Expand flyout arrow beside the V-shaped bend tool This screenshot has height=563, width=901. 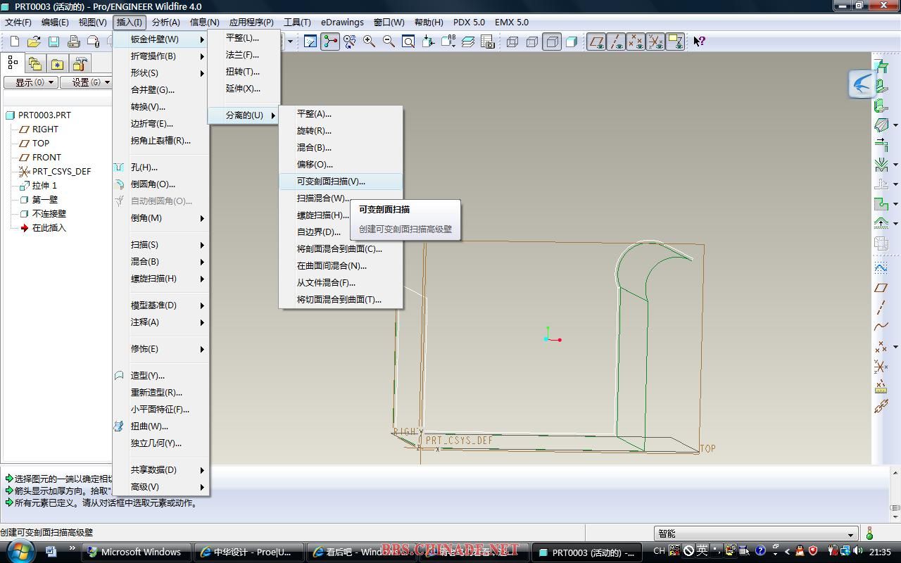pyautogui.click(x=895, y=165)
